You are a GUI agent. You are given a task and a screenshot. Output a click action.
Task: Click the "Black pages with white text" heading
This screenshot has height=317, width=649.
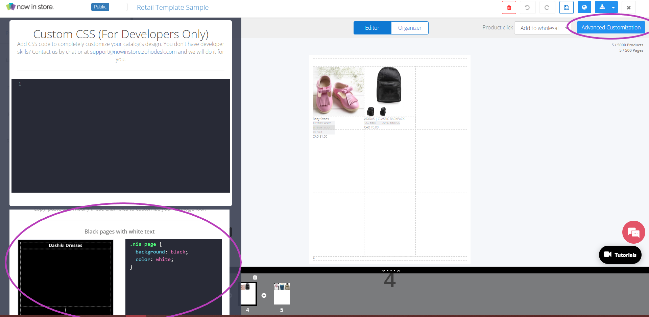(x=119, y=231)
